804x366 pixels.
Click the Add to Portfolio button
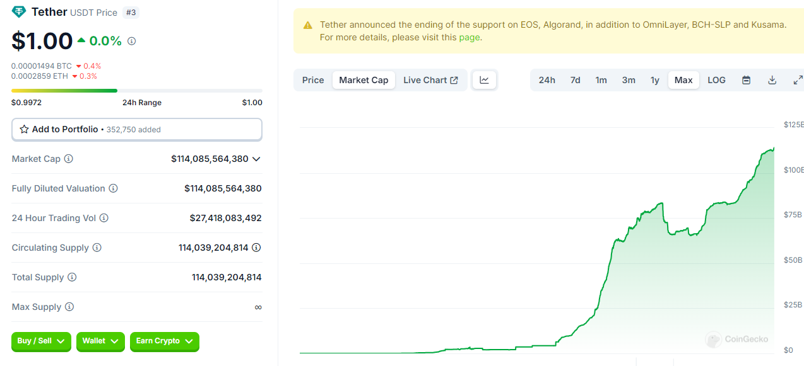coord(136,129)
